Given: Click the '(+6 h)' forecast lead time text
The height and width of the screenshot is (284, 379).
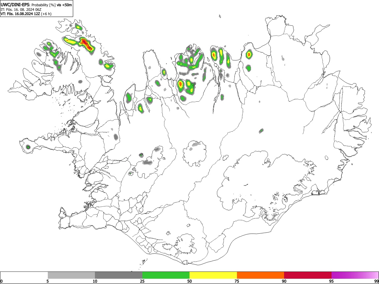Looking at the screenshot, I should [46, 14].
